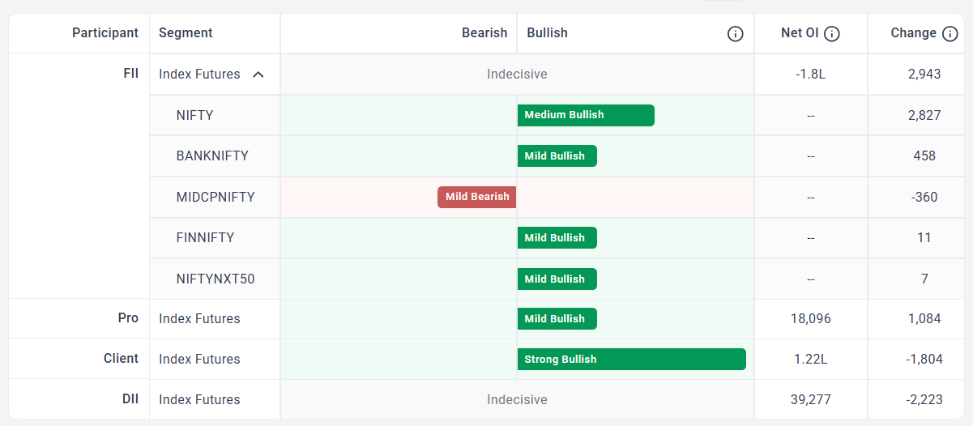Click the Change column info icon
Viewport: 973px width, 426px height.
[x=950, y=34]
